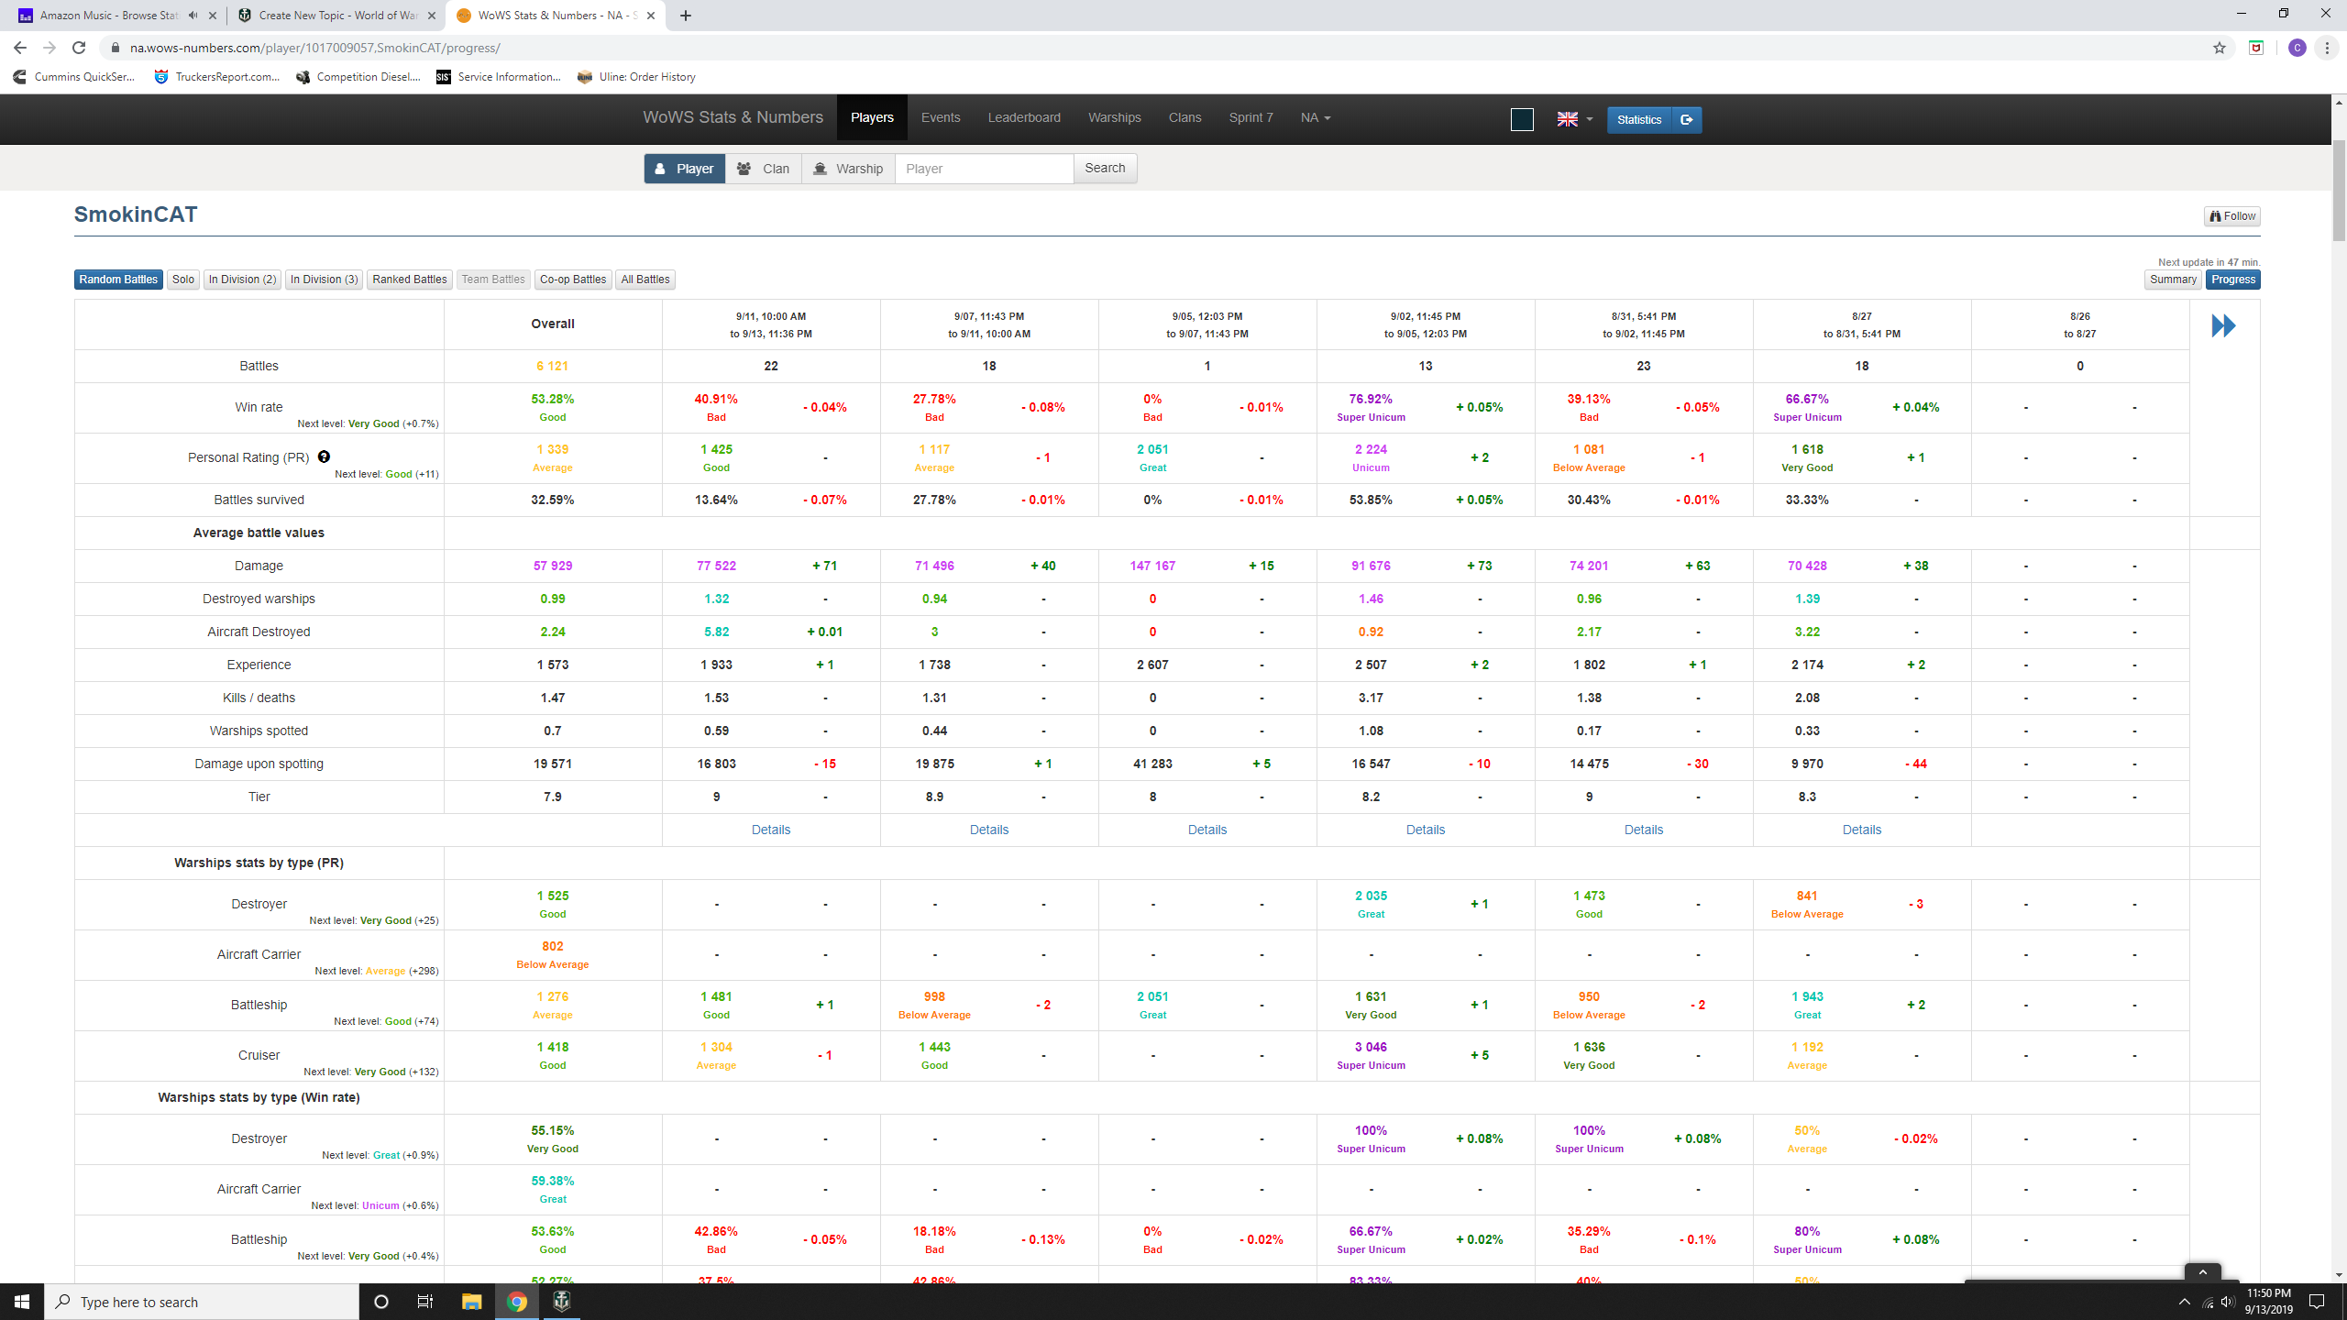Click the Follow button
Screen dimensions: 2347x1320
(x=2232, y=216)
